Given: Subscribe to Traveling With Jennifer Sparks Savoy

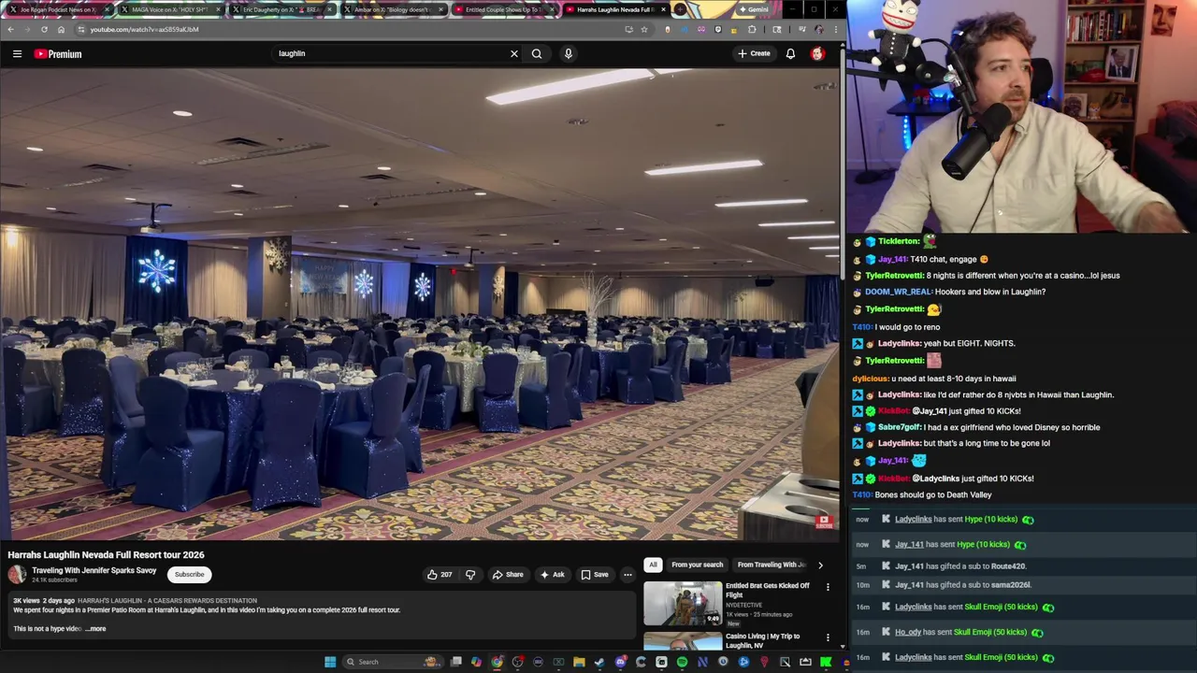Looking at the screenshot, I should (189, 575).
